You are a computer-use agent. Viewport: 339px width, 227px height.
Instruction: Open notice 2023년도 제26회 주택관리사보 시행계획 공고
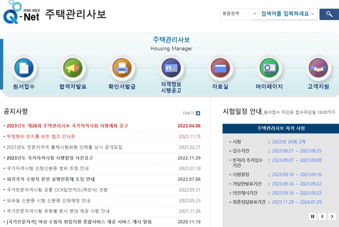tap(67, 126)
